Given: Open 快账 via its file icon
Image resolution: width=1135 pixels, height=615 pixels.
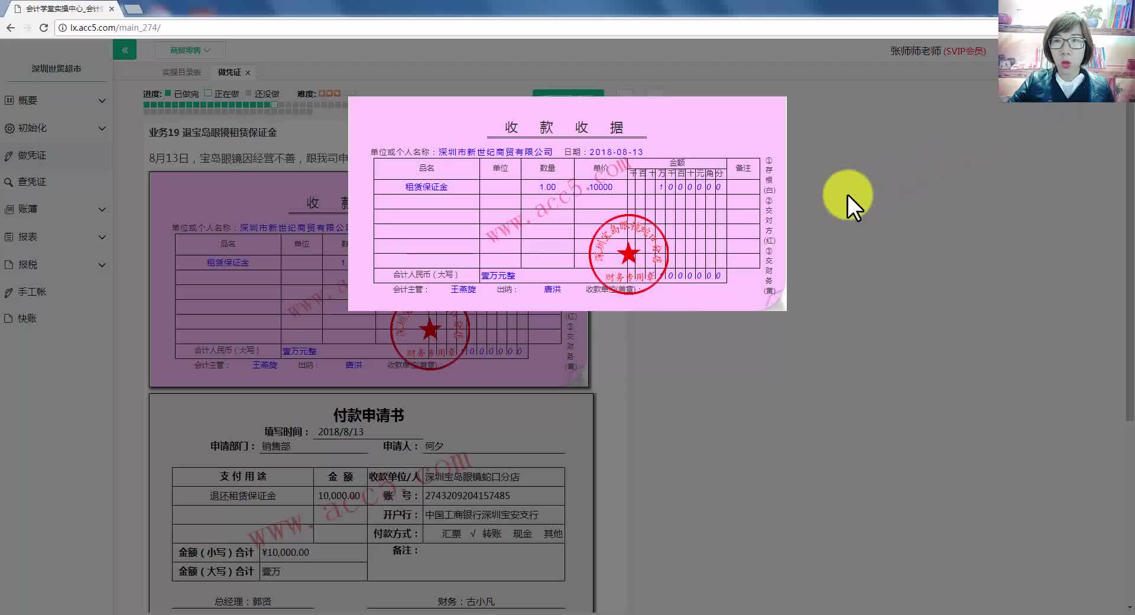Looking at the screenshot, I should tap(8, 318).
